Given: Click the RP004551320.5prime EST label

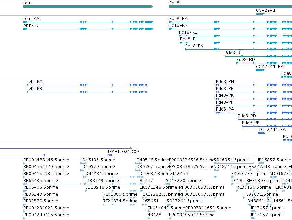Looking at the screenshot, I should (x=46, y=167).
